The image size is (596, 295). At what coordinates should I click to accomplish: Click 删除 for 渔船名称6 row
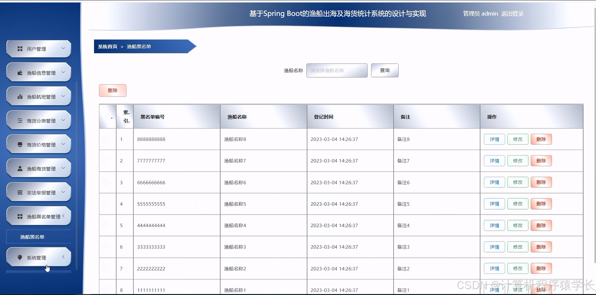pyautogui.click(x=541, y=182)
